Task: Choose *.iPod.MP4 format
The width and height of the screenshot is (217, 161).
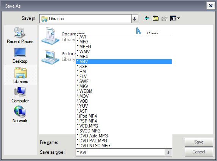Action: tap(124, 116)
